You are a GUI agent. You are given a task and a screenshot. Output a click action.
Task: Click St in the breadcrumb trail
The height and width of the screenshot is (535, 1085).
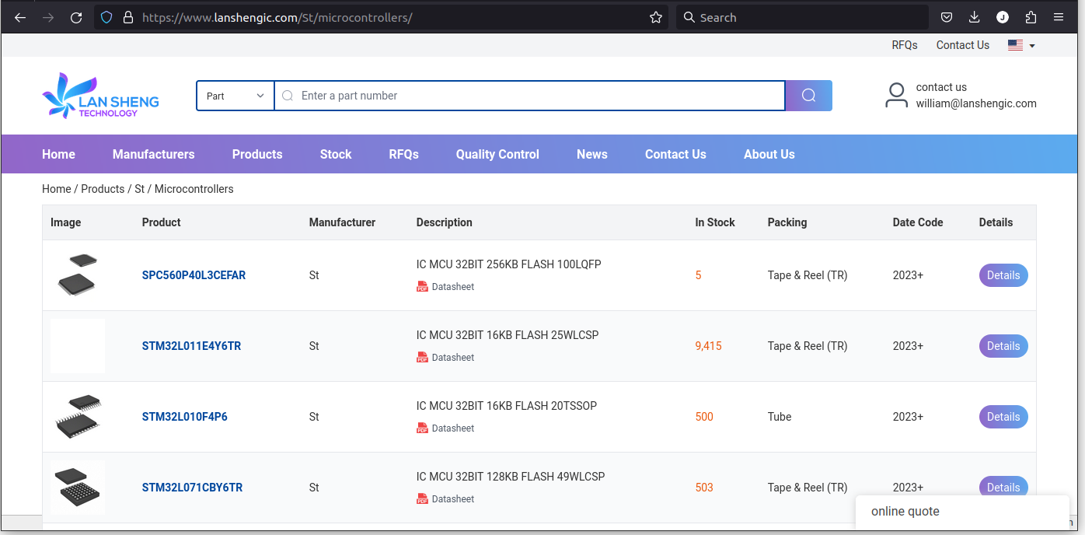tap(140, 189)
